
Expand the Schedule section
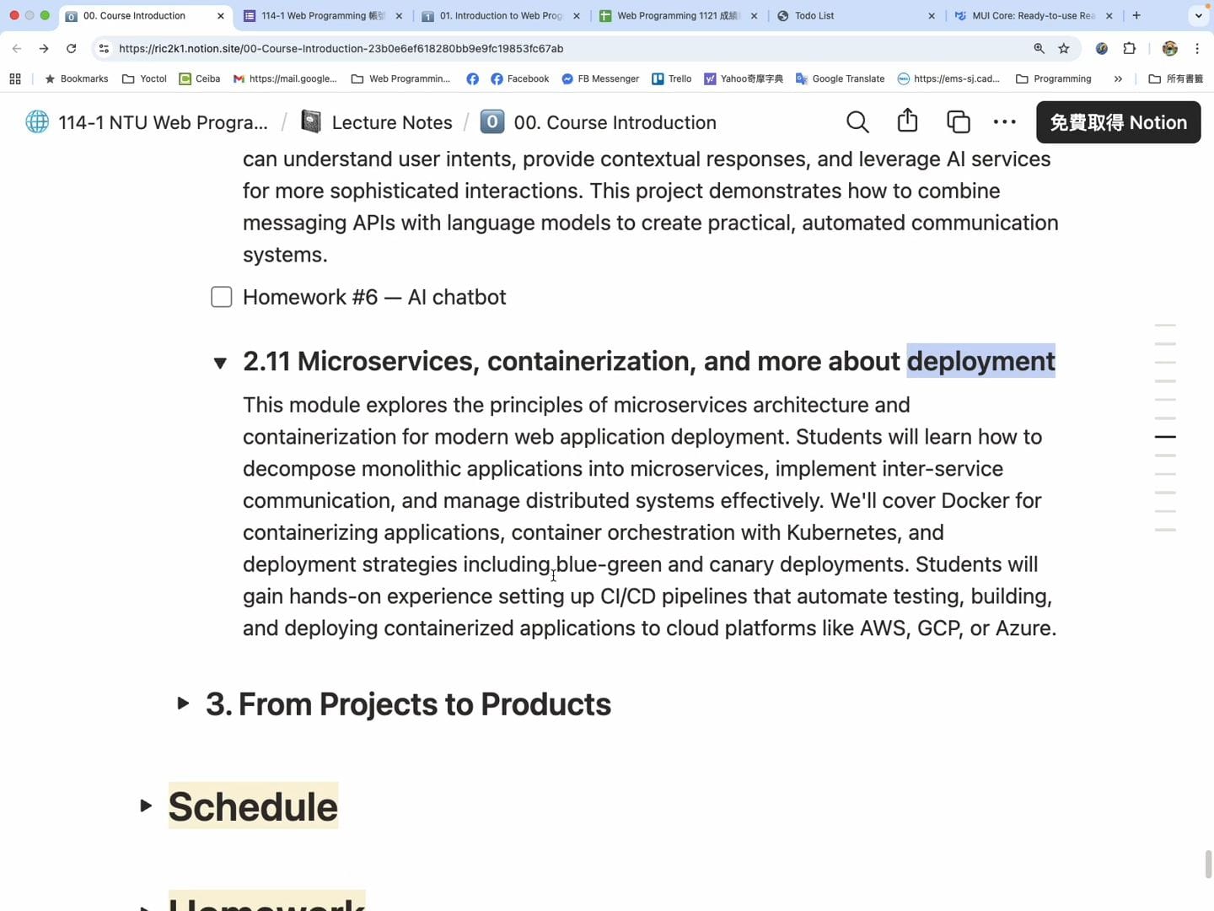pyautogui.click(x=146, y=806)
